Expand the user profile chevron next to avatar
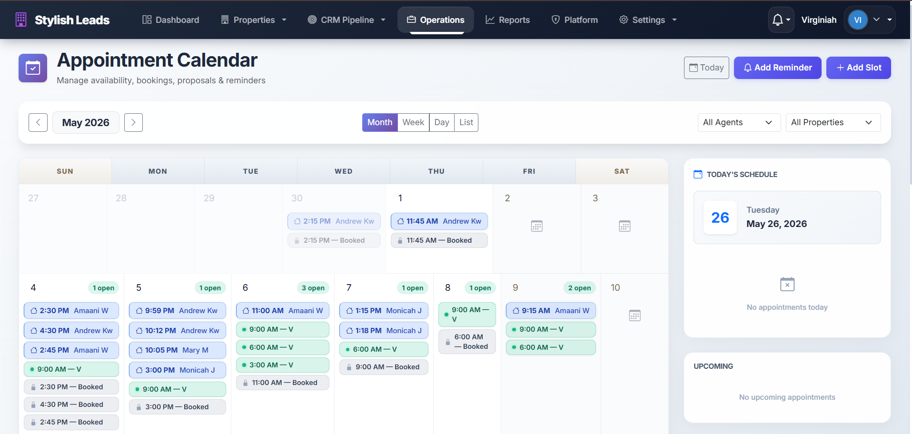 (876, 20)
